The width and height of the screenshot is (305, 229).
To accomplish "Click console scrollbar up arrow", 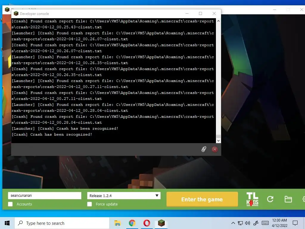I will 218,21.
